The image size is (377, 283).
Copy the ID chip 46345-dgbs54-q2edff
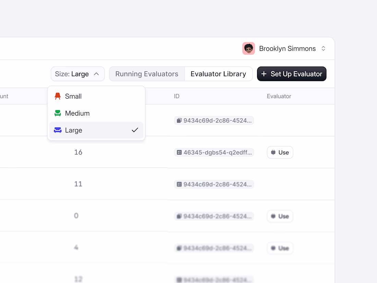click(x=214, y=152)
